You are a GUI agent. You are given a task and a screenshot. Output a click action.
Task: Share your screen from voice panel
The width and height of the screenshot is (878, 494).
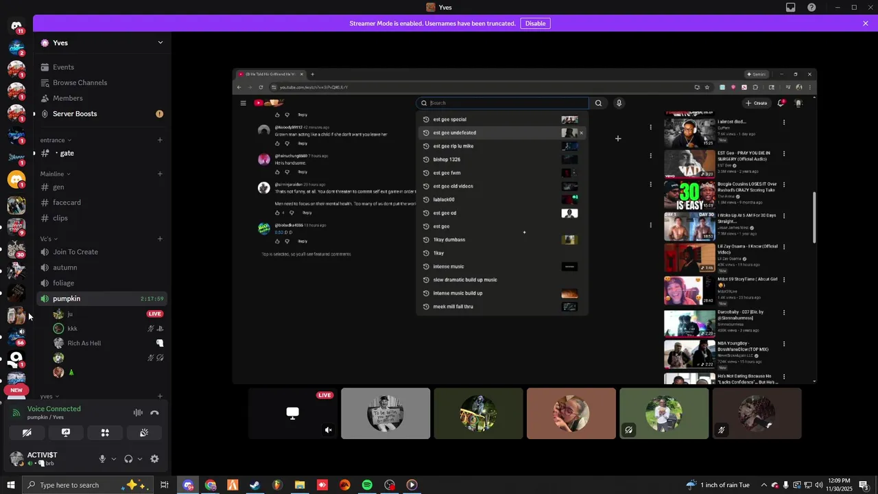pyautogui.click(x=66, y=433)
